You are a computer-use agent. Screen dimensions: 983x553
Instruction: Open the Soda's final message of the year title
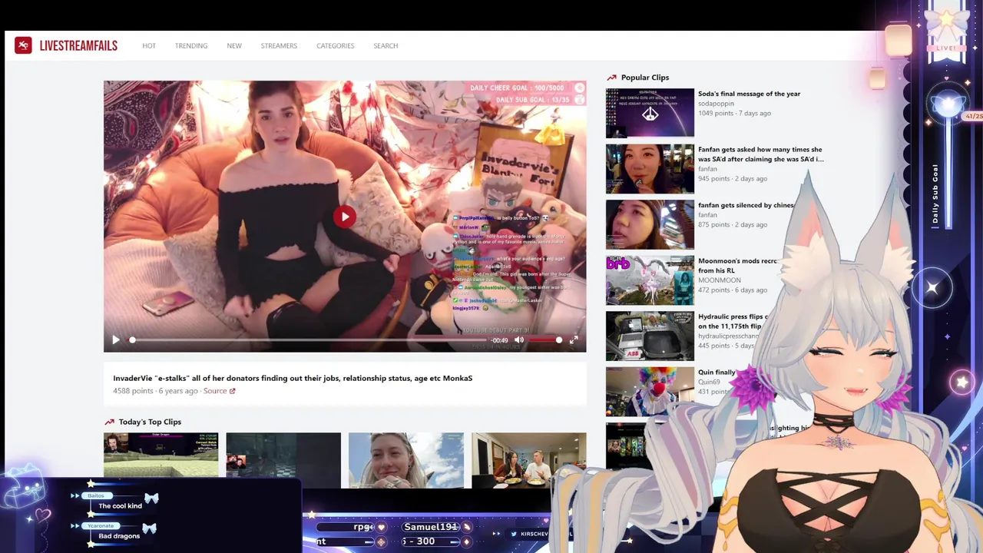click(x=749, y=94)
